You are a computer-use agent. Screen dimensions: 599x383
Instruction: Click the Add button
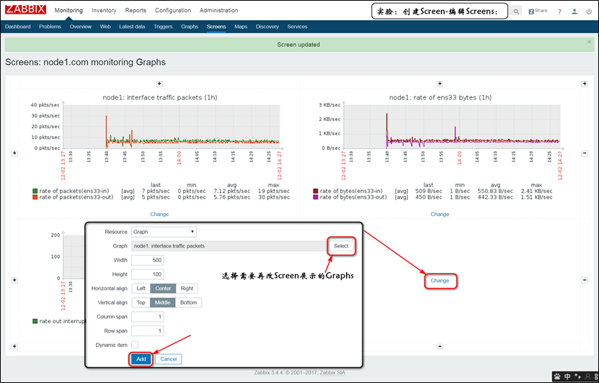[141, 359]
